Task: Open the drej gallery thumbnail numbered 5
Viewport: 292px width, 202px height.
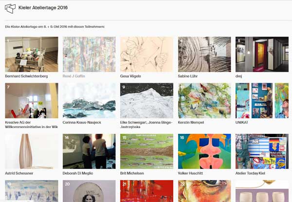Action: [x=262, y=55]
